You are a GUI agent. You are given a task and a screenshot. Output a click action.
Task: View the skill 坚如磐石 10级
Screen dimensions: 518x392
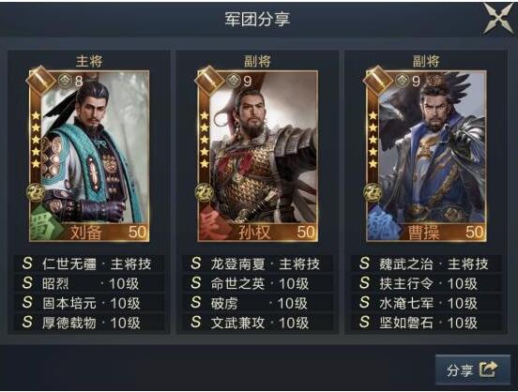point(426,323)
